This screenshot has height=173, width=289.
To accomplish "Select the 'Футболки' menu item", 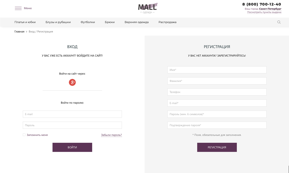I will tap(88, 22).
